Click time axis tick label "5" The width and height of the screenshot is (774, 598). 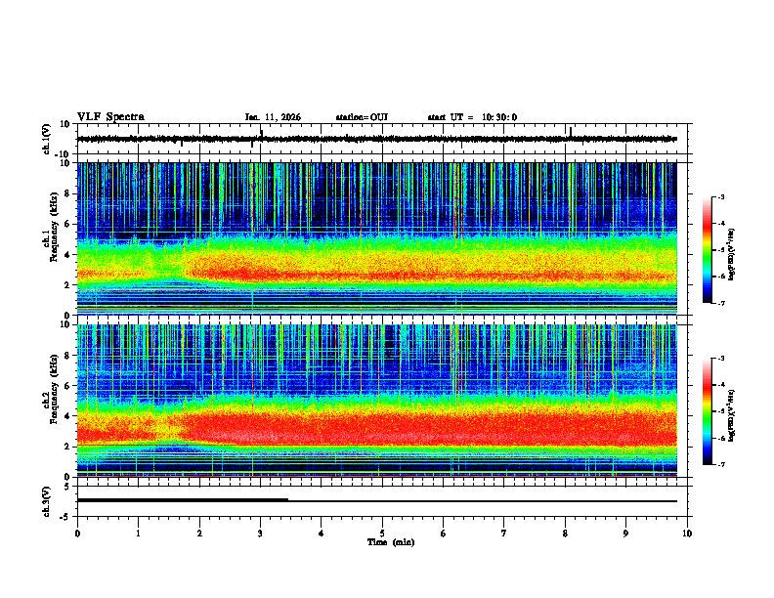pos(382,534)
